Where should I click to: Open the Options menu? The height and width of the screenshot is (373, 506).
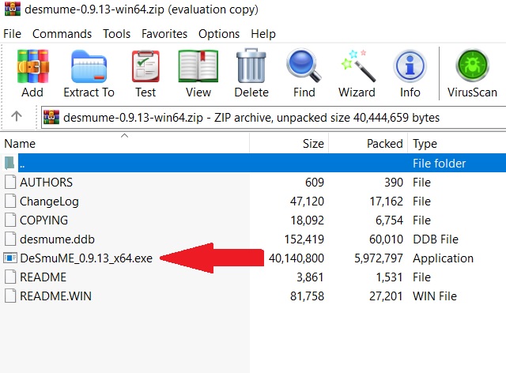[x=219, y=34]
